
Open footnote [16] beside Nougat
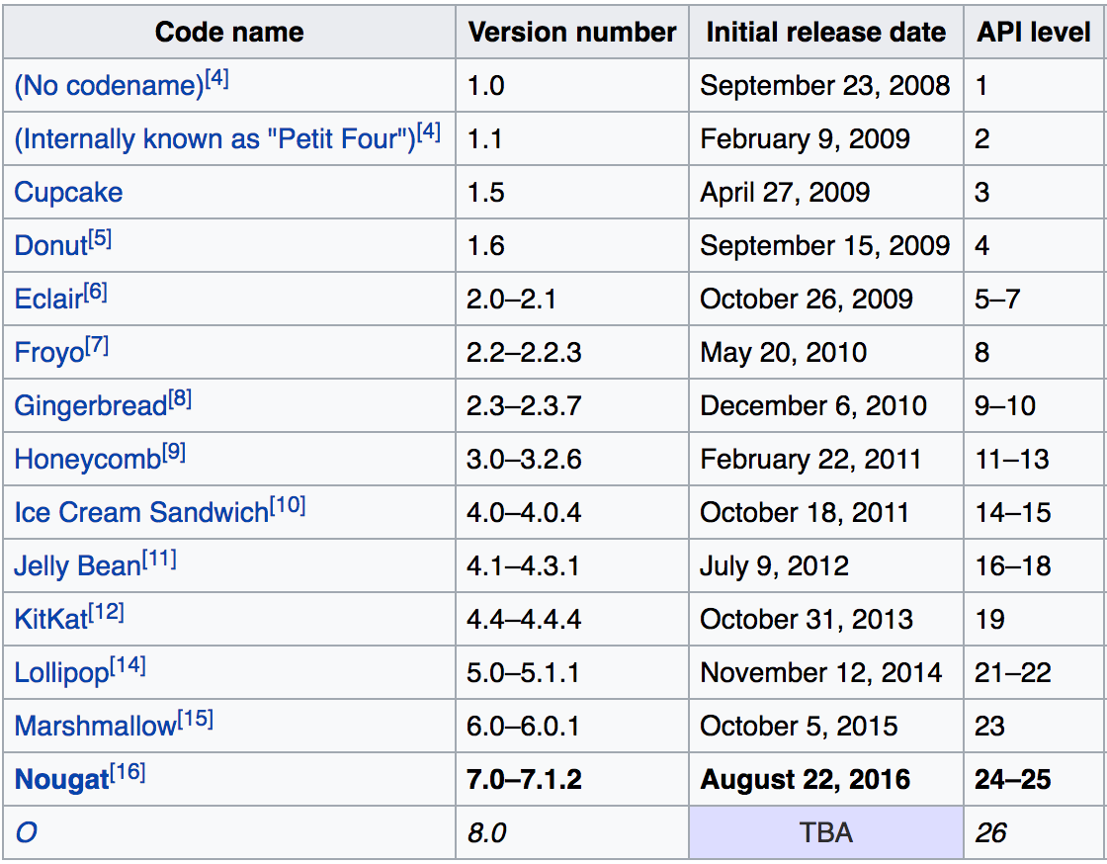tap(128, 772)
